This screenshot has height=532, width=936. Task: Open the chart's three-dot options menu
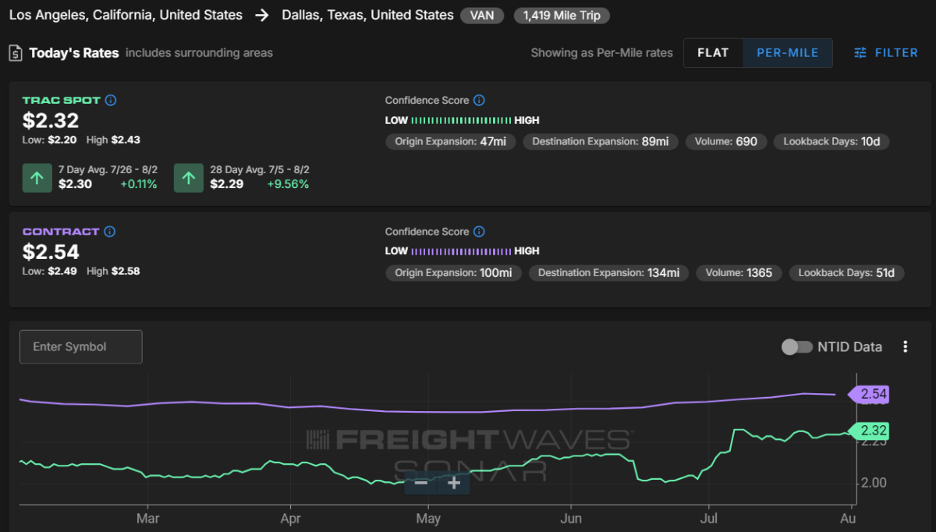(906, 346)
